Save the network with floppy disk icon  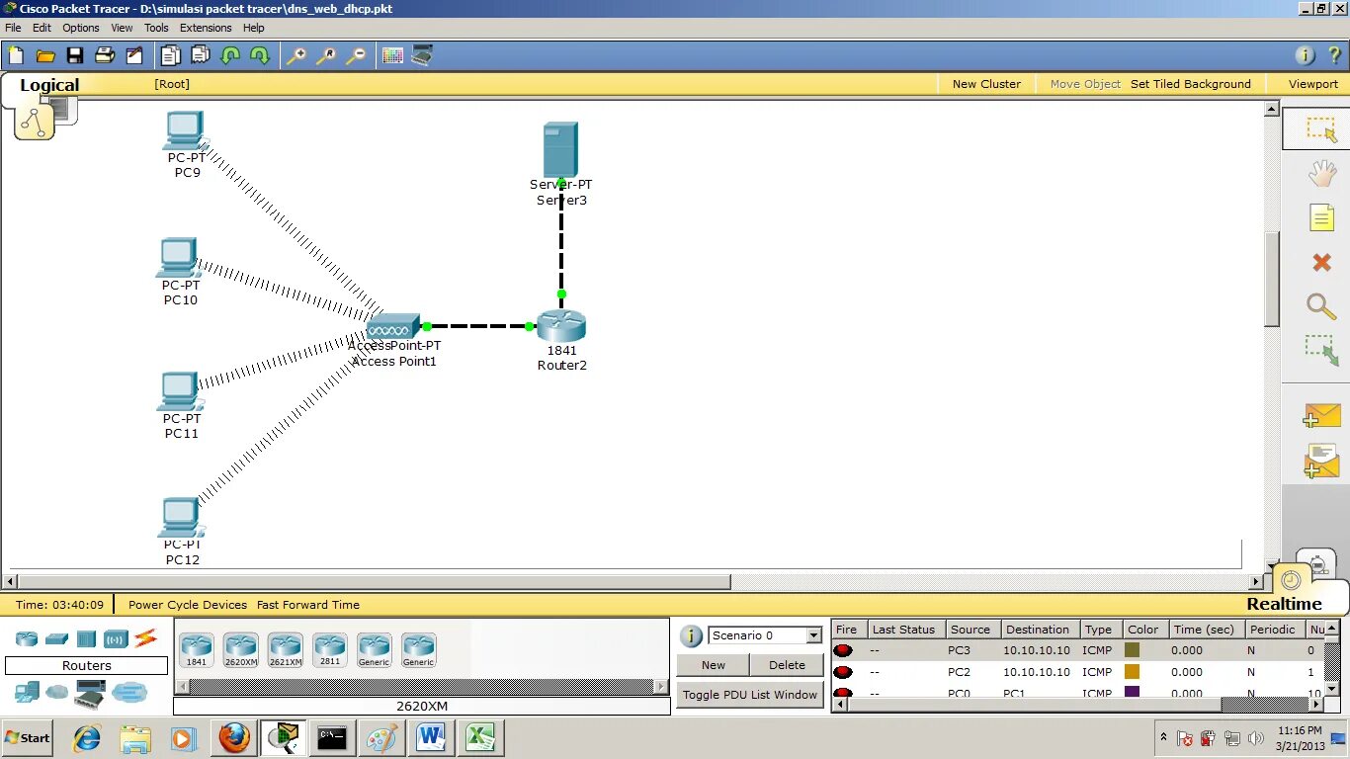pyautogui.click(x=75, y=55)
